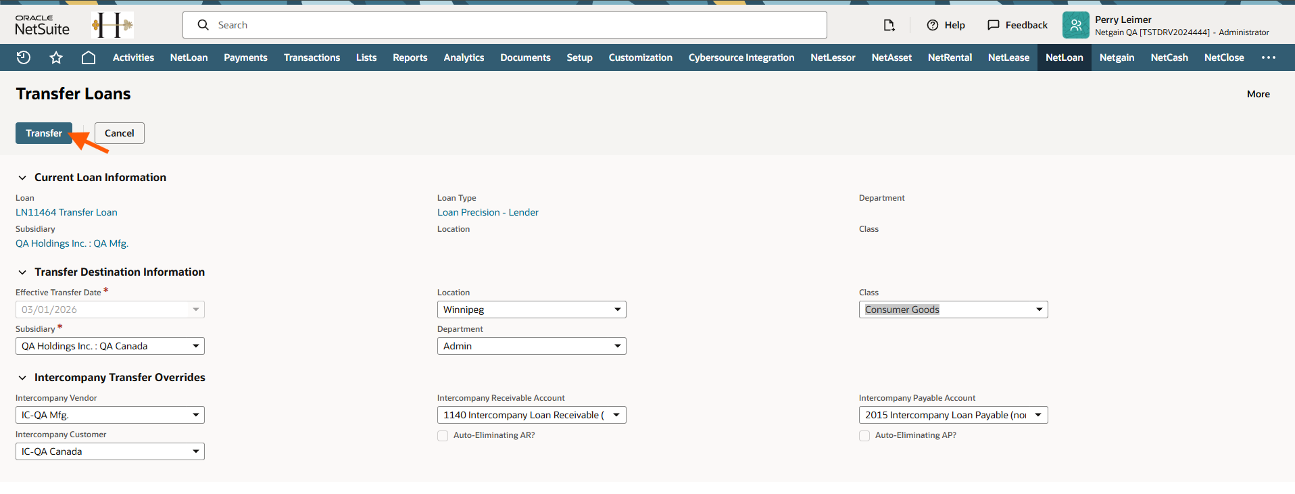Select the Reports menu item
Viewport: 1295px width, 494px height.
pos(410,57)
